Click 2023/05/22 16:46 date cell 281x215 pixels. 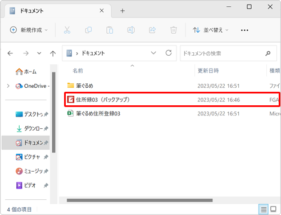[x=219, y=100]
